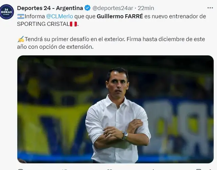Click the SPORTING CRISTAL text in the tweet

43,24
